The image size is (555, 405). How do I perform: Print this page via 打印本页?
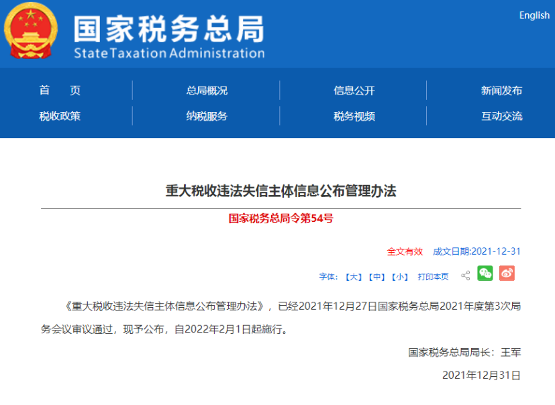(x=433, y=276)
